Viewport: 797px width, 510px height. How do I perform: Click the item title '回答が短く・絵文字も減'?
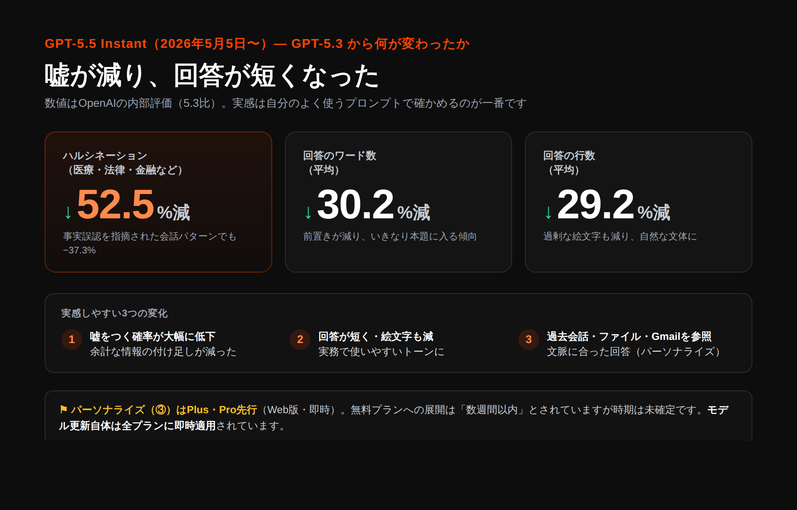pyautogui.click(x=375, y=336)
